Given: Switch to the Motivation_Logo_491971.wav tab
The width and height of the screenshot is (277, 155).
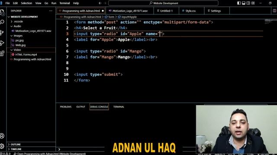Looking at the screenshot, I should point(130,11).
